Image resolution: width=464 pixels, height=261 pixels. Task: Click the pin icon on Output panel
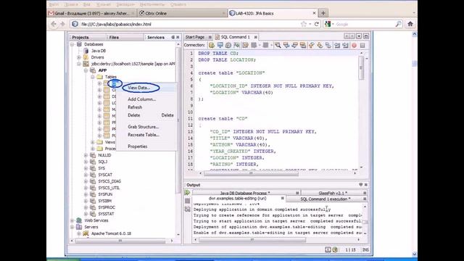click(x=360, y=185)
